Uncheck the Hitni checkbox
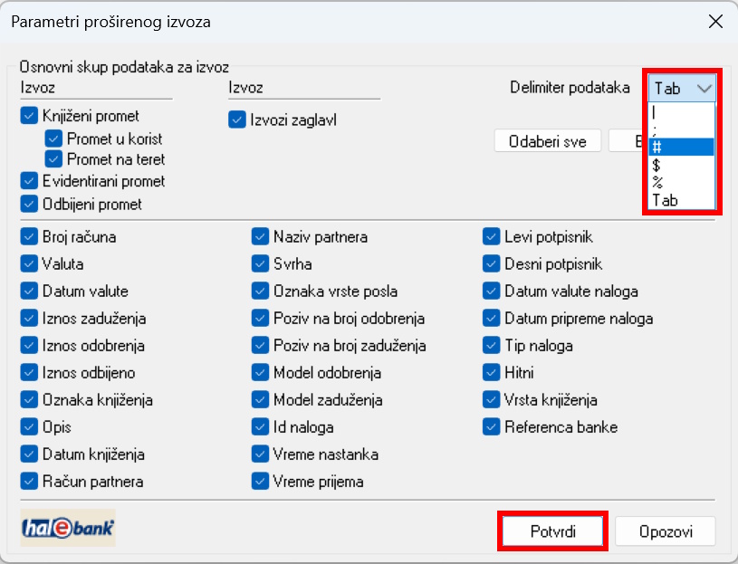 (492, 372)
